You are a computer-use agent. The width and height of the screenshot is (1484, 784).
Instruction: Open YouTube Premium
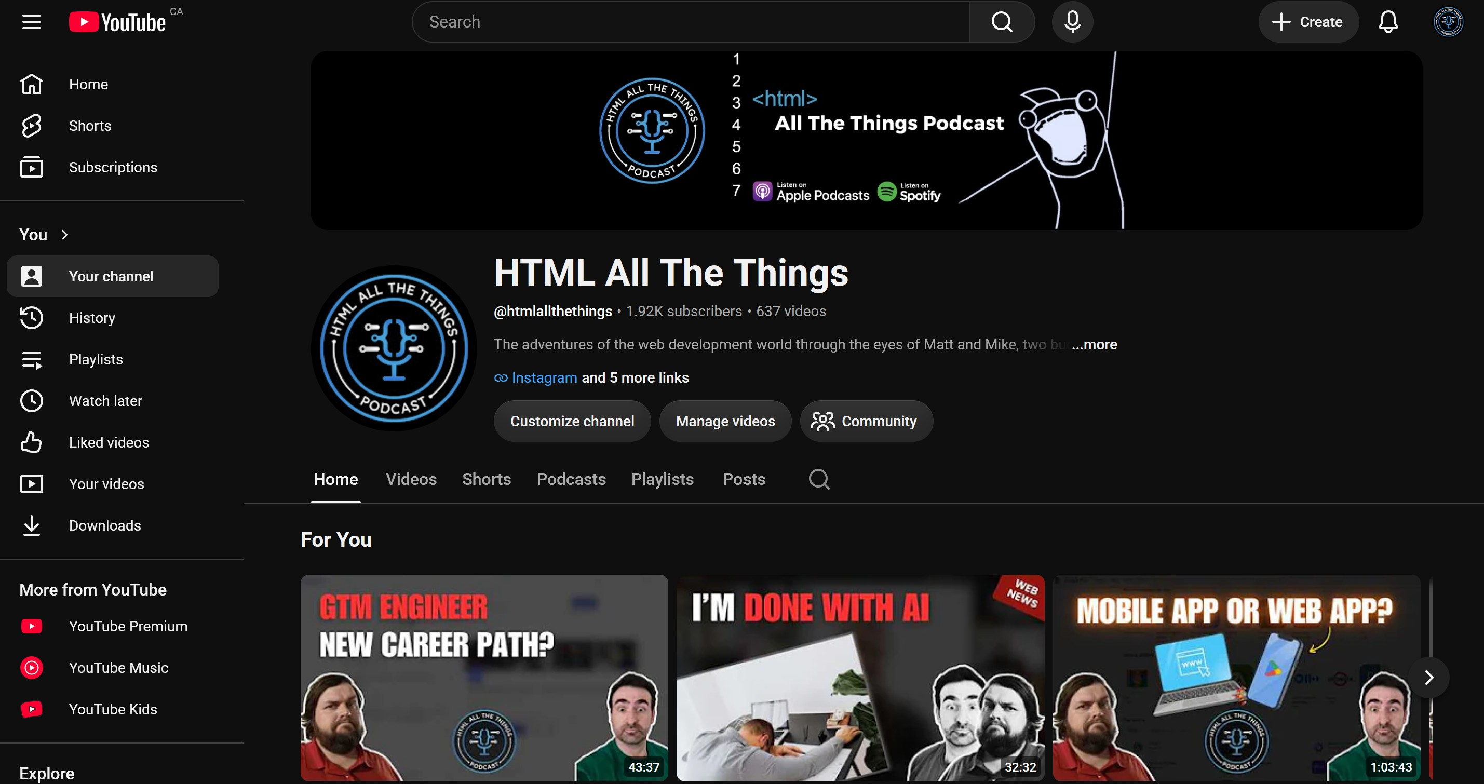click(112, 626)
